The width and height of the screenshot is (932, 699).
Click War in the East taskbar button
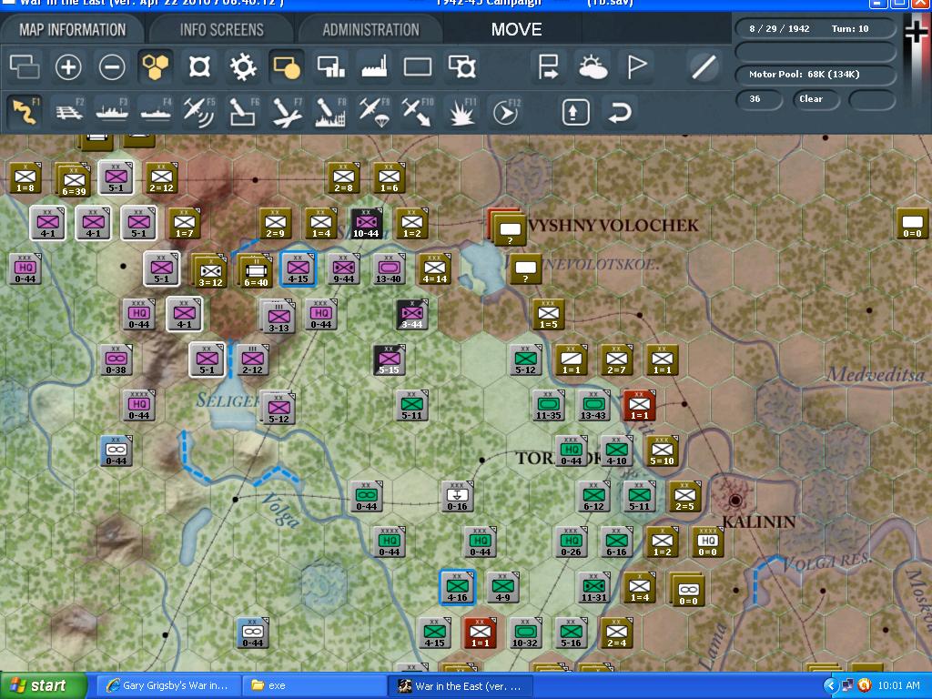[x=460, y=686]
